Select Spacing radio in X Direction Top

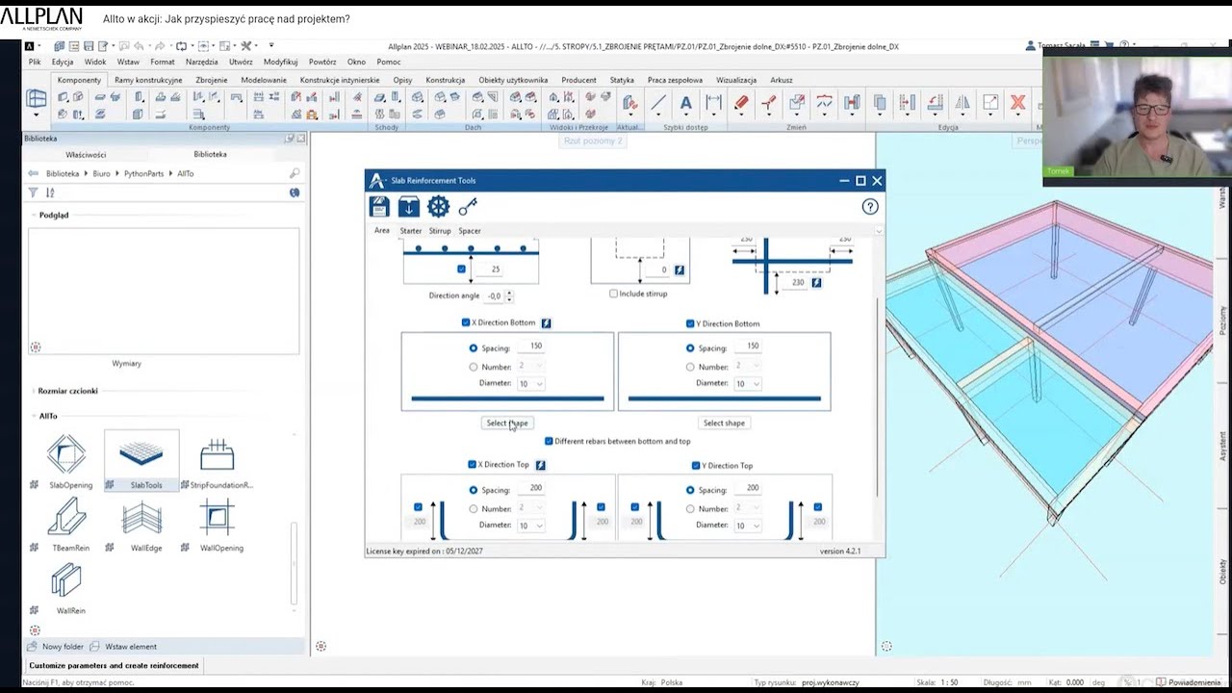pos(474,489)
